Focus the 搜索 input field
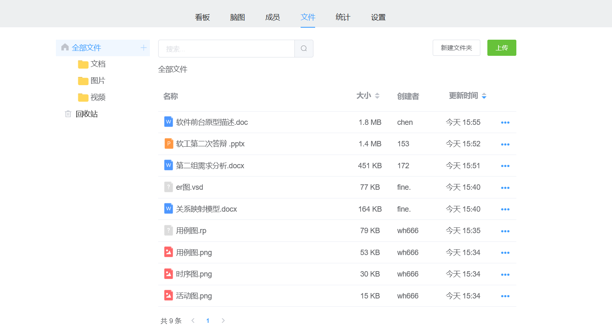Image resolution: width=612 pixels, height=334 pixels. (x=226, y=49)
